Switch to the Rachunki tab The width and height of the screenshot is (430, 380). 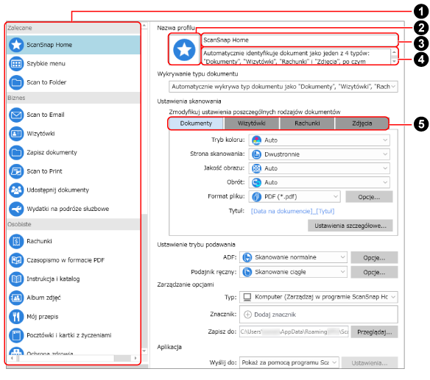click(307, 123)
